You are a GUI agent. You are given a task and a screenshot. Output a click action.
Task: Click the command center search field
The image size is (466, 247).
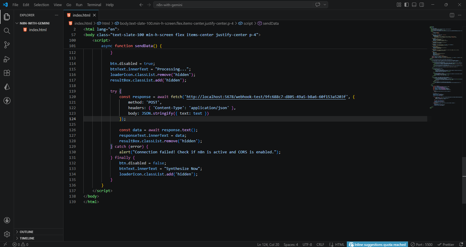pyautogui.click(x=233, y=5)
